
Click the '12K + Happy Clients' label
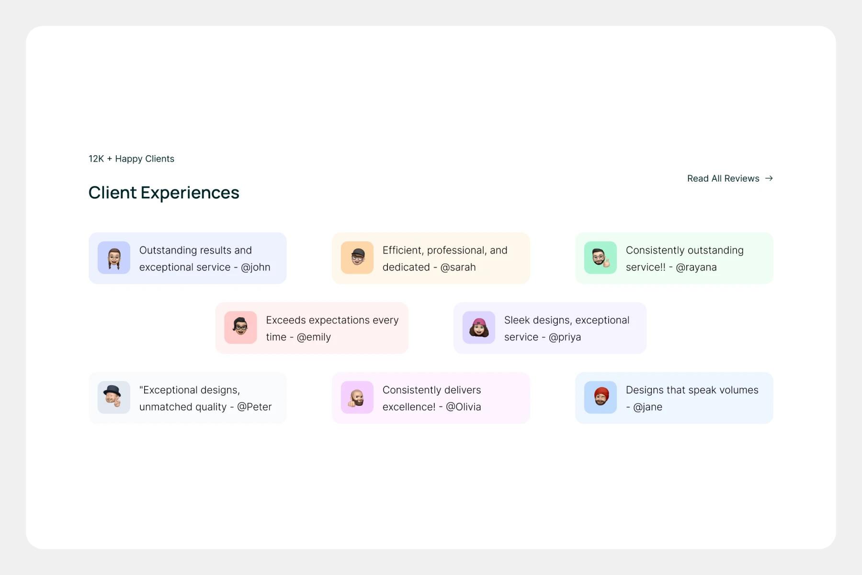(x=131, y=159)
